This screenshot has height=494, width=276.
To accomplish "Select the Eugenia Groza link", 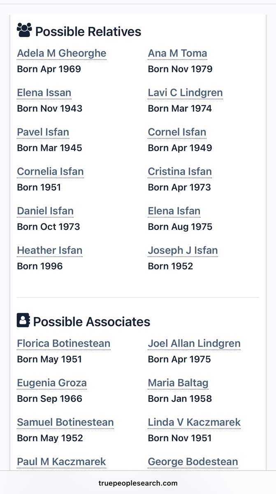I will point(51,383).
